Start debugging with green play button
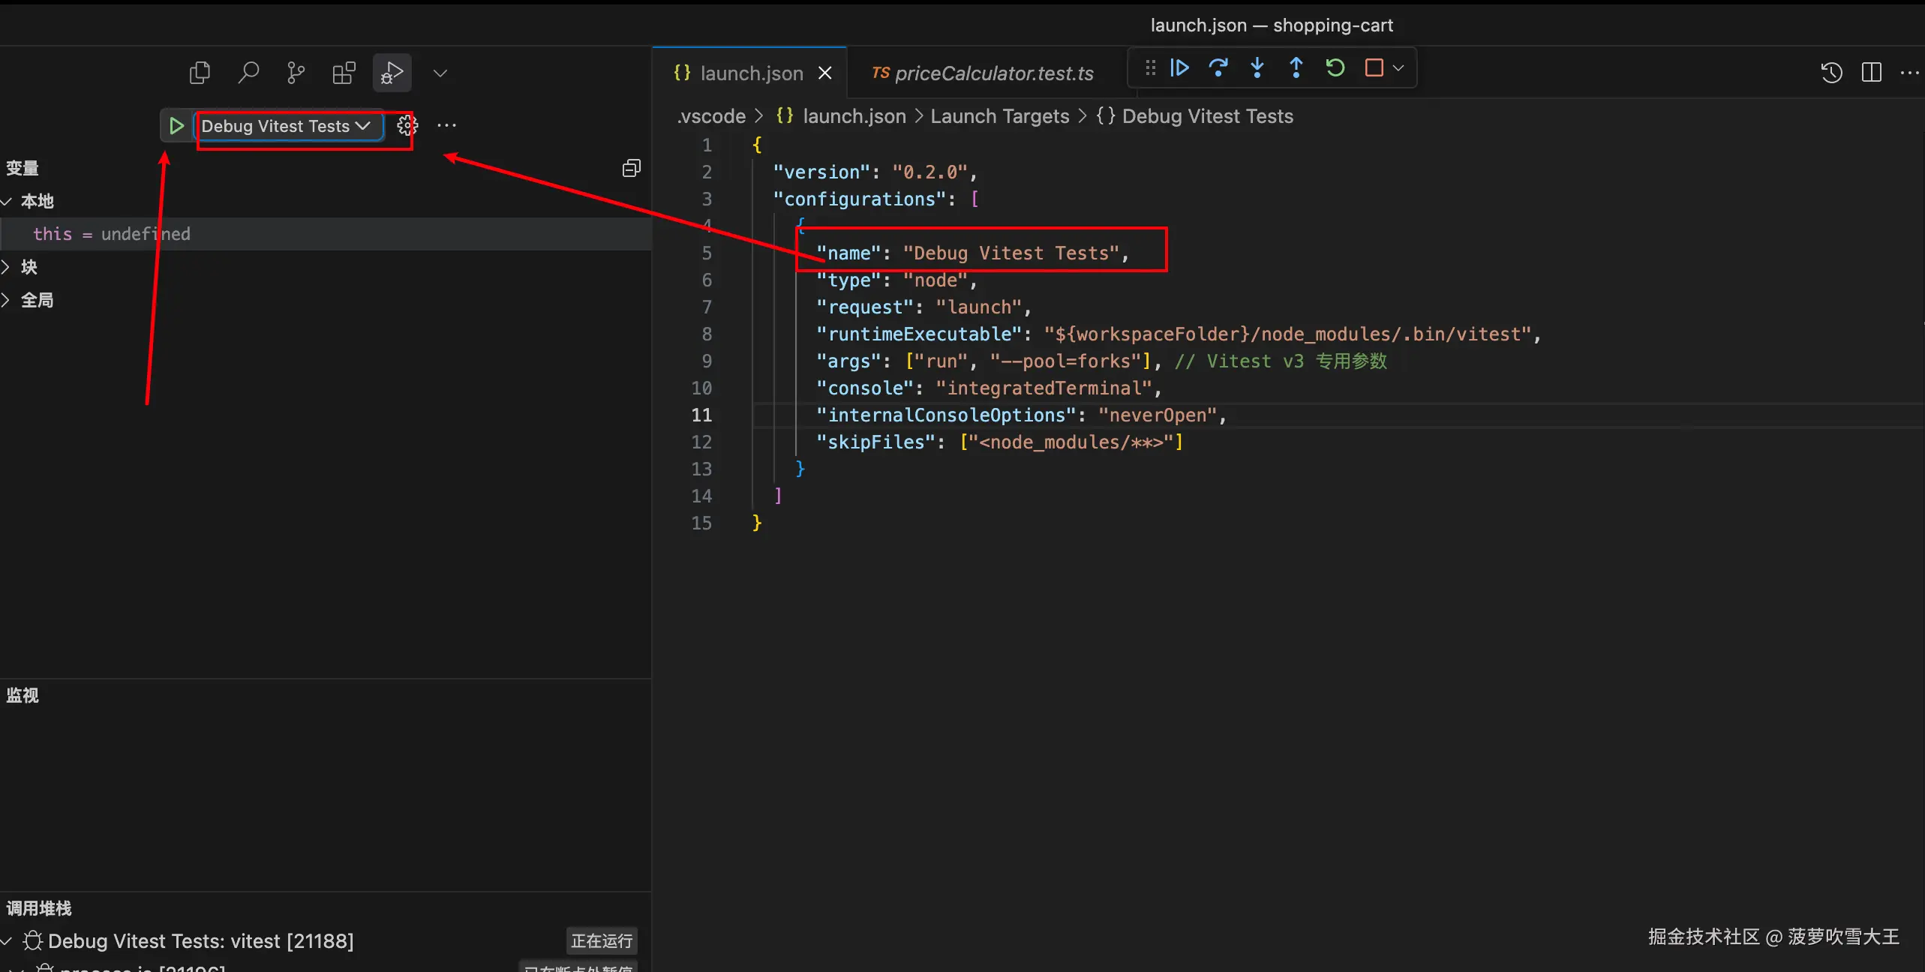This screenshot has width=1925, height=972. tap(176, 125)
